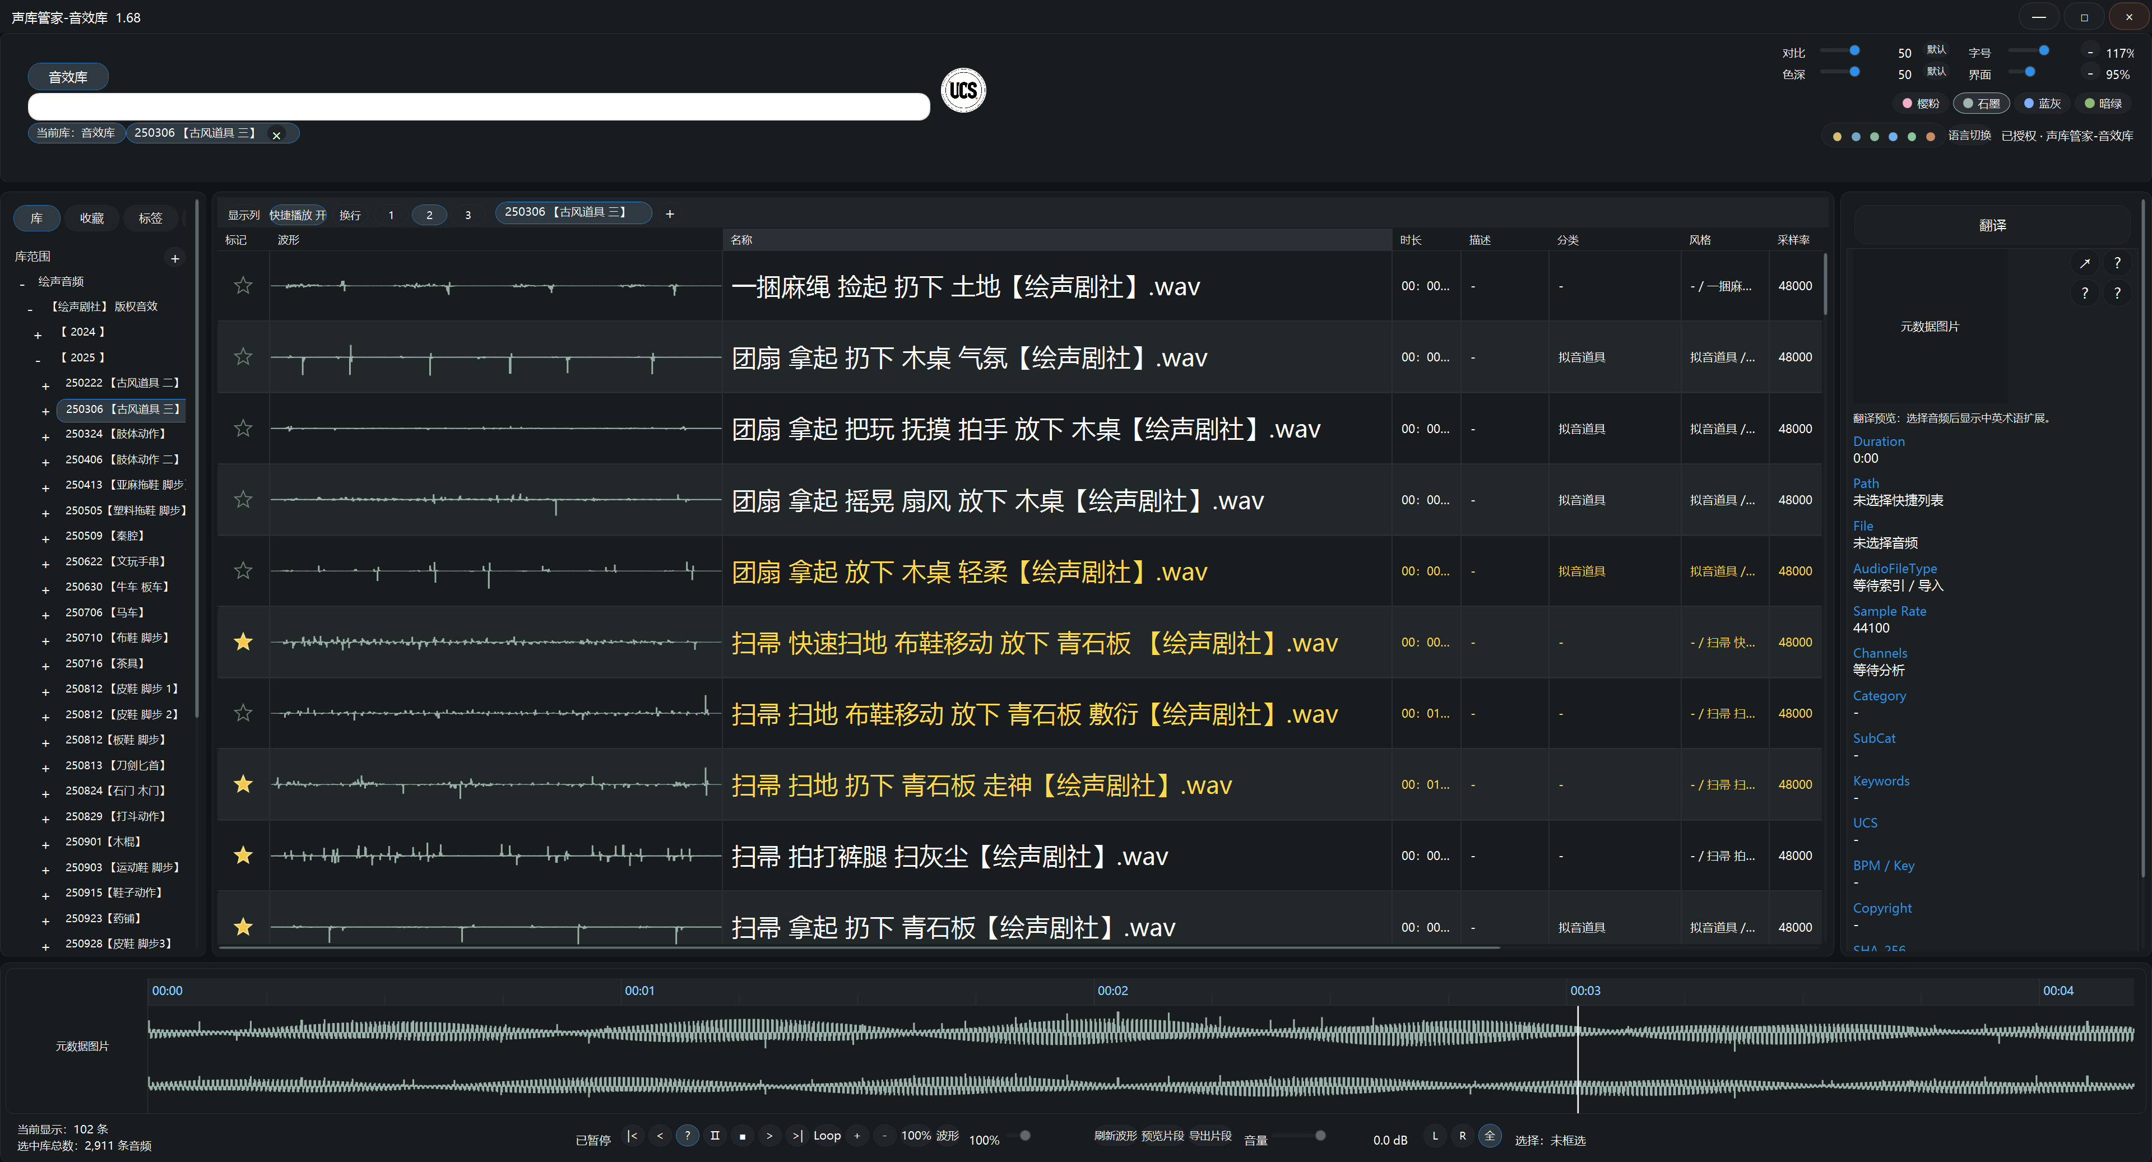Click the previous (<) playback button
Screen dimensions: 2152x1162
coord(660,1136)
